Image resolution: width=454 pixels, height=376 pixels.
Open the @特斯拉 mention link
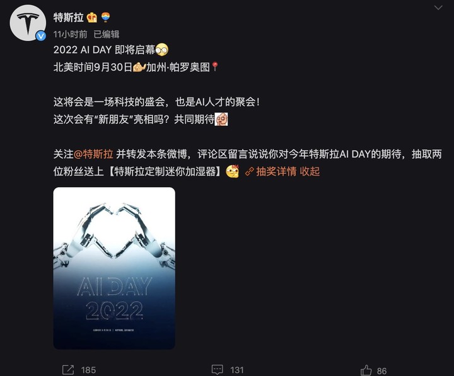coord(93,154)
